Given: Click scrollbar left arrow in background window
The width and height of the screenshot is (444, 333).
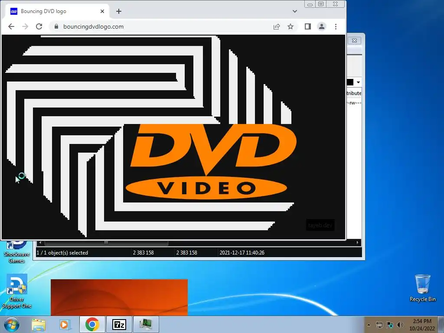Looking at the screenshot, I should tap(40, 243).
